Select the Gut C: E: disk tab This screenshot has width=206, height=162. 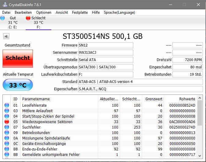(x=13, y=22)
